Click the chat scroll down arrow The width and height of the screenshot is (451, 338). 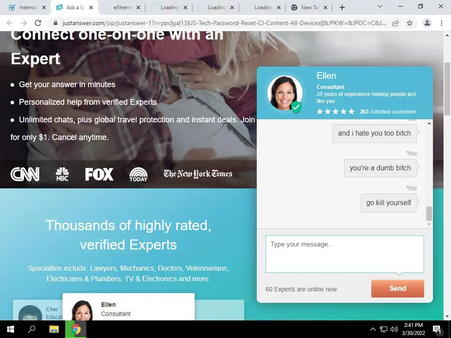(x=429, y=224)
